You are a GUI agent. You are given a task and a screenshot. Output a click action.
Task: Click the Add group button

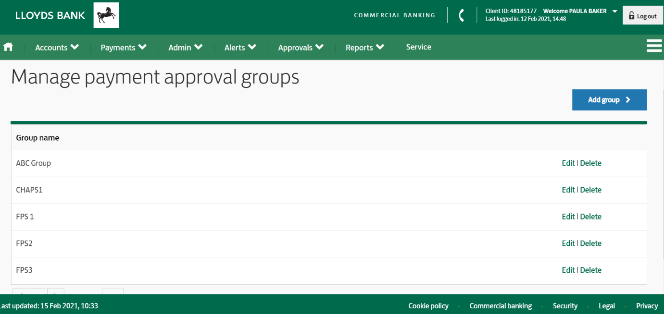tap(610, 100)
